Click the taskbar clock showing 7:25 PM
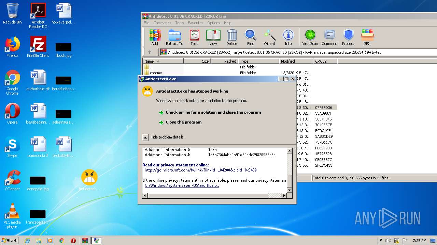Viewport: 437px width, 245px height. tap(419, 241)
